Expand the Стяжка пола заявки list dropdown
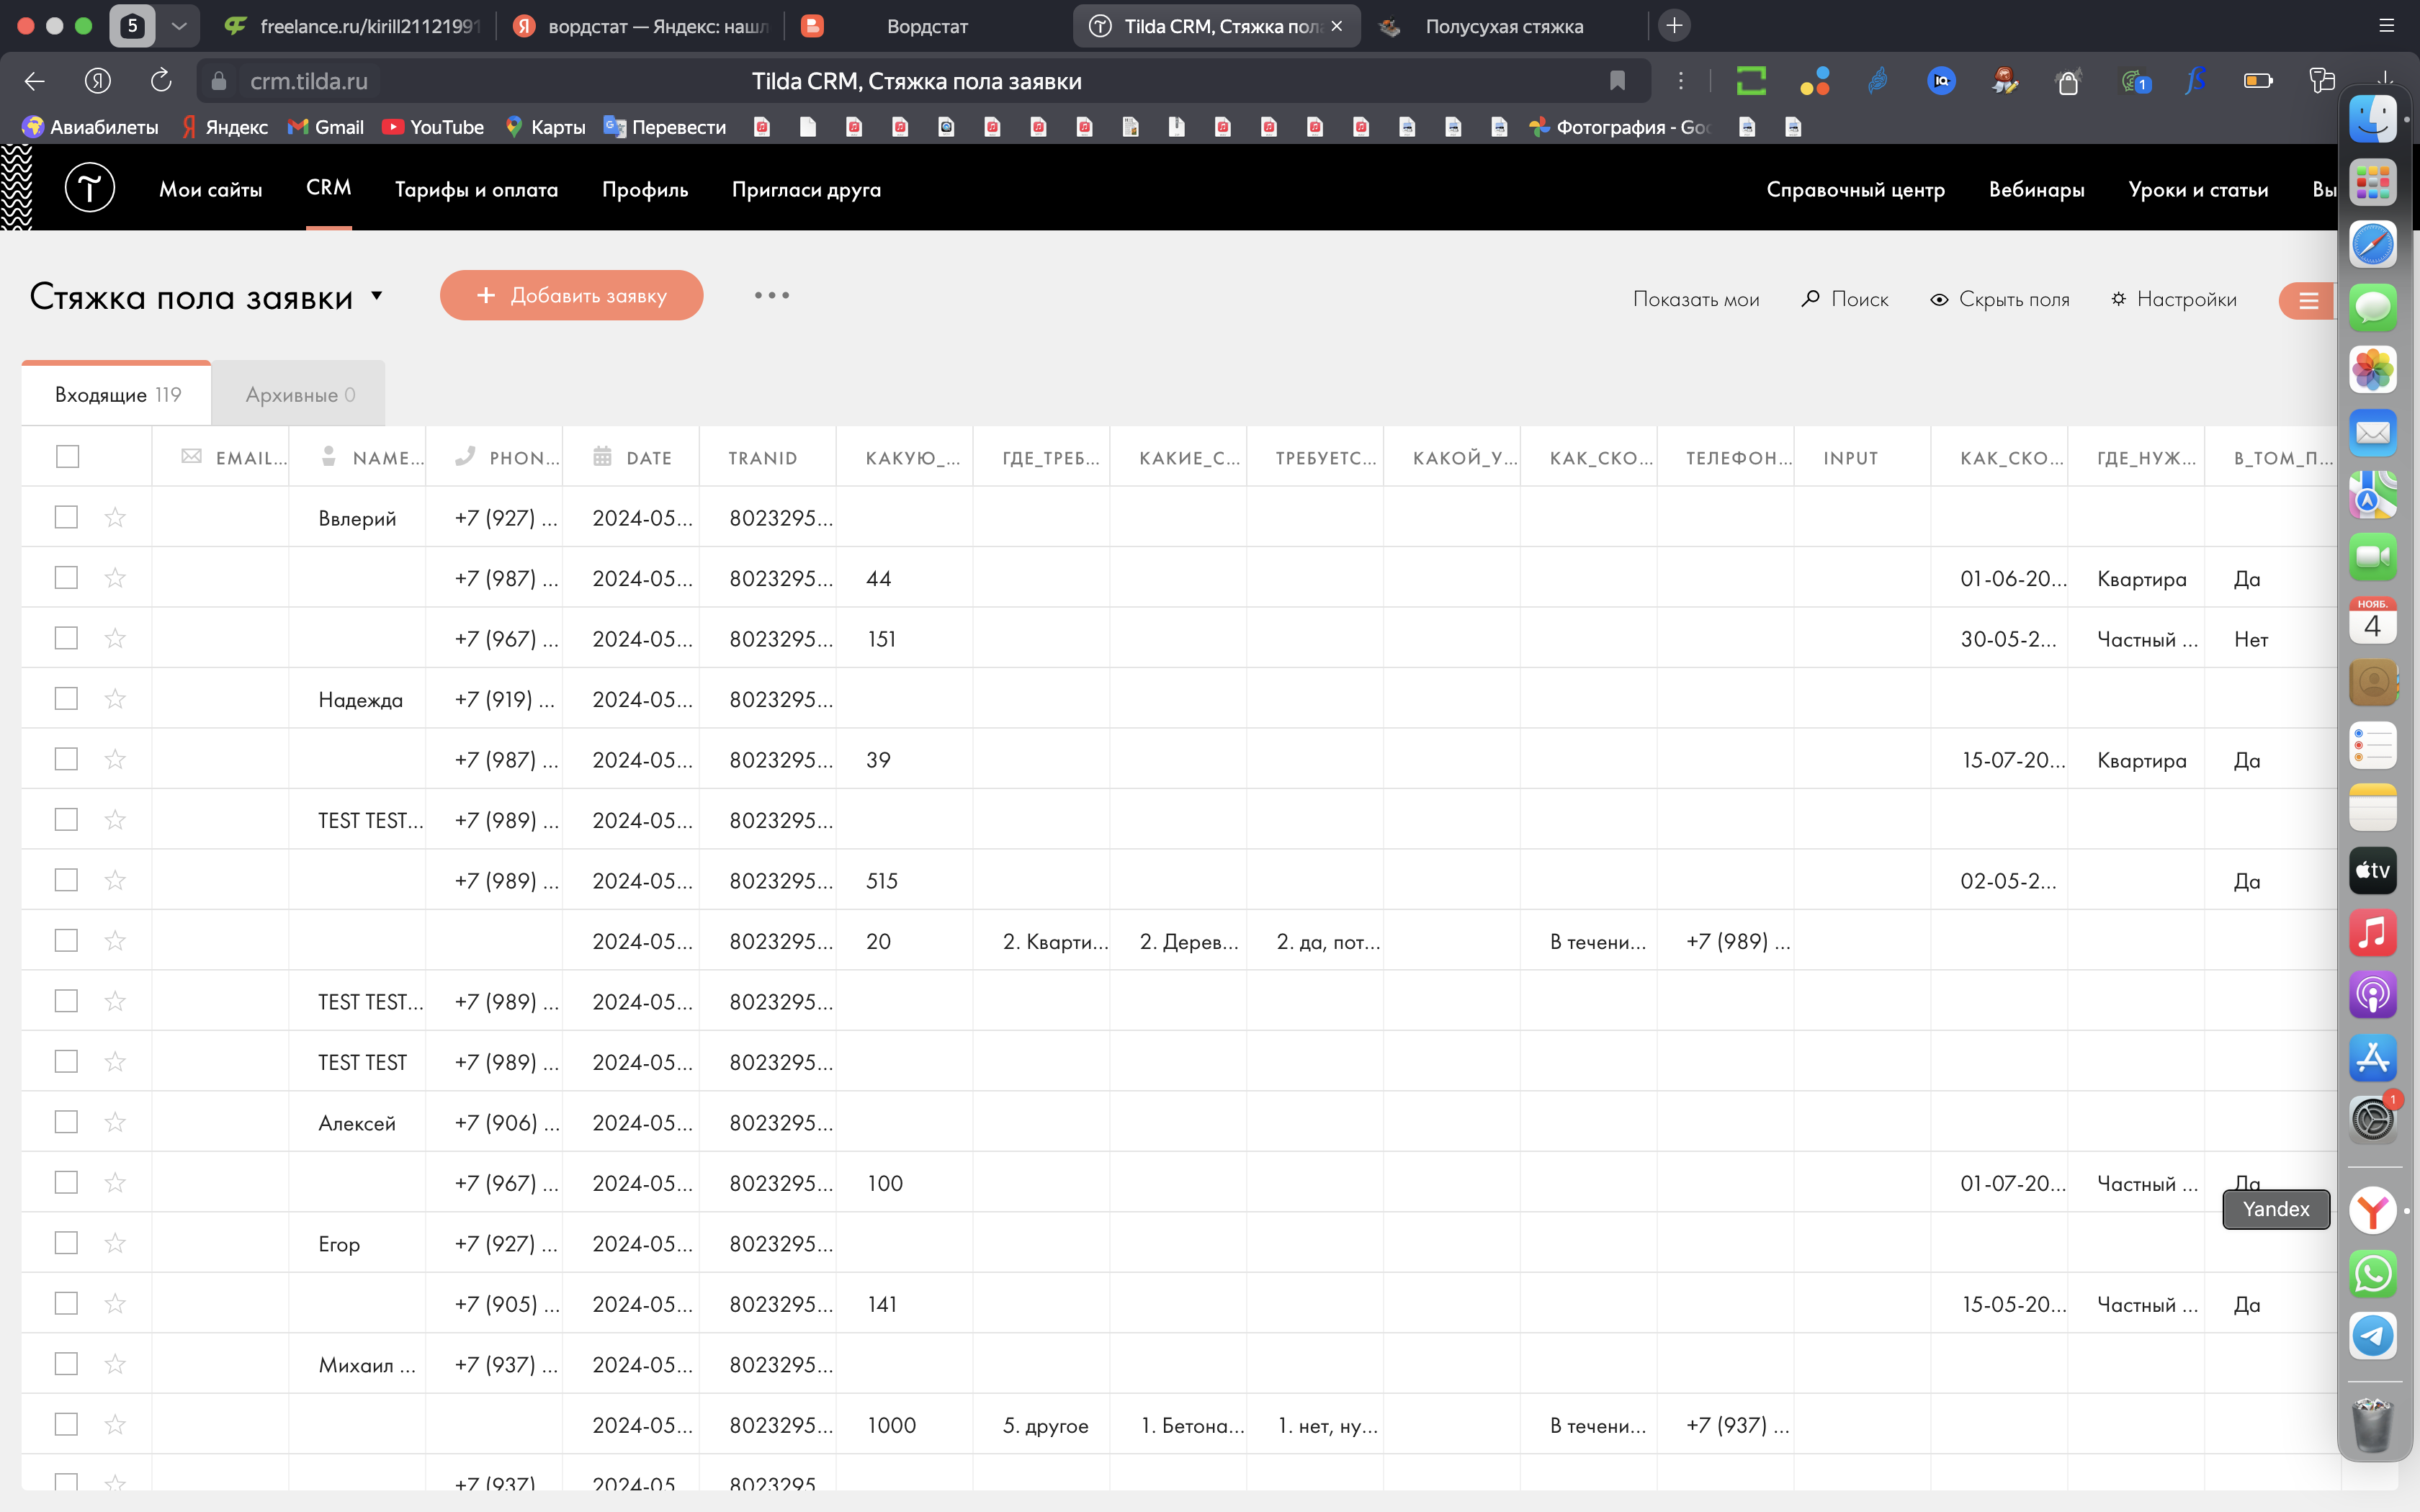Viewport: 2420px width, 1512px height. pyautogui.click(x=377, y=295)
